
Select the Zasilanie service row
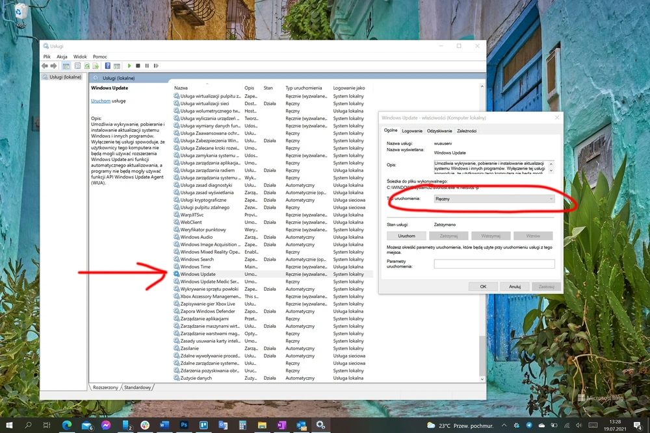[273, 348]
